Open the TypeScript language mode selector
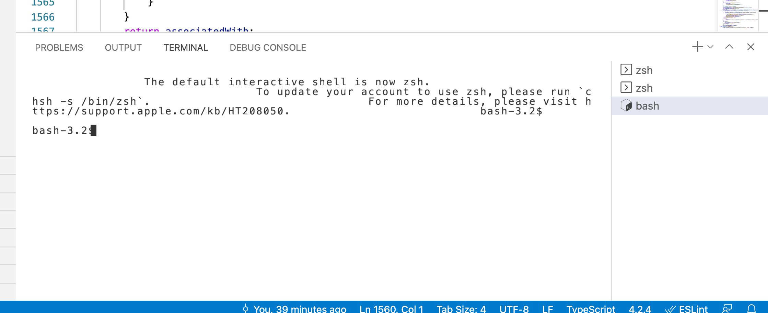This screenshot has width=768, height=313. (591, 309)
